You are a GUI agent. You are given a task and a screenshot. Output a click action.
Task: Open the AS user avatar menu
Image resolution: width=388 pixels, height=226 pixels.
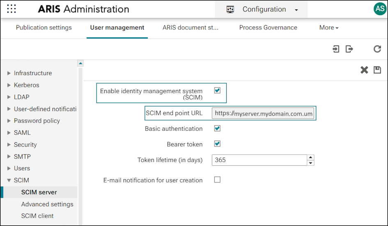click(x=380, y=9)
